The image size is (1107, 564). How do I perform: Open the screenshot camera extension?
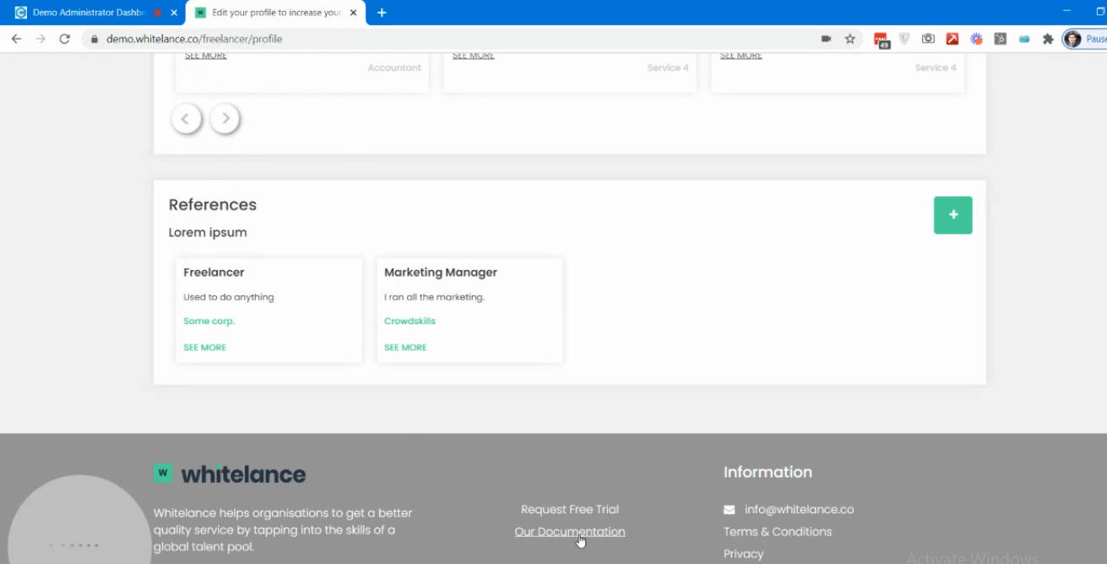(928, 39)
